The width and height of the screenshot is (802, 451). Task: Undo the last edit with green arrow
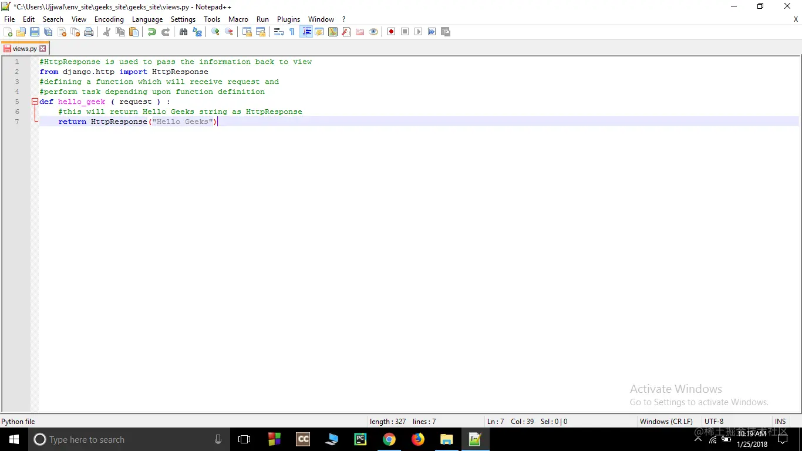coord(152,32)
